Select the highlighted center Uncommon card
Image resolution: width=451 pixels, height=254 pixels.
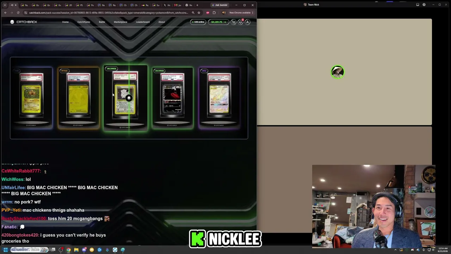coord(125,98)
